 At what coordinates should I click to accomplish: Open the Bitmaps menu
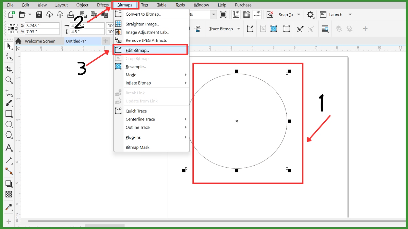pyautogui.click(x=125, y=5)
